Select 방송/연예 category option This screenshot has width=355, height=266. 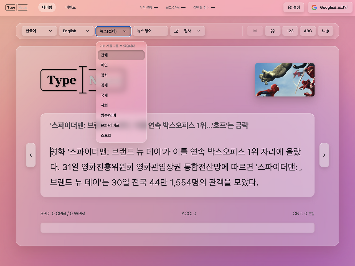[x=121, y=115]
